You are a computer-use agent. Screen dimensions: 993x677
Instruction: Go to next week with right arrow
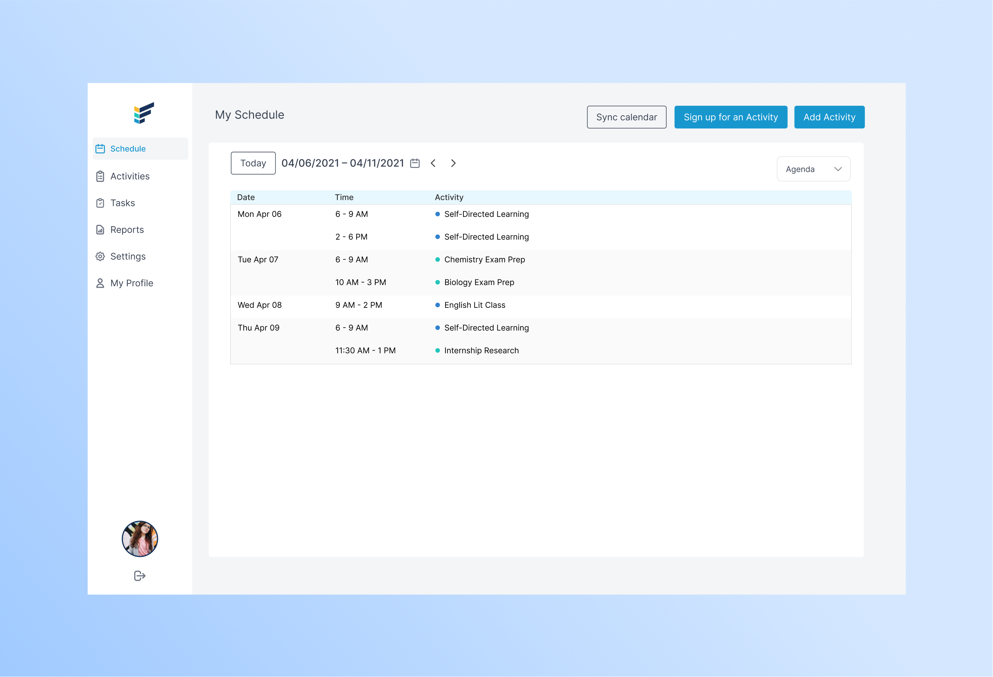pos(453,163)
